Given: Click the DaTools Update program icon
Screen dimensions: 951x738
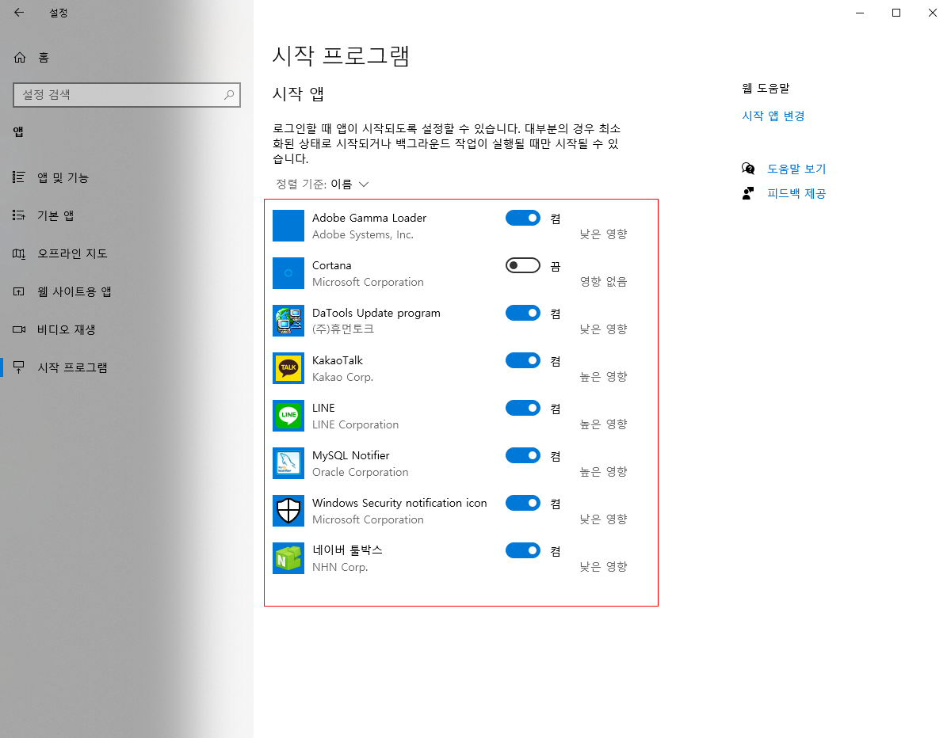Looking at the screenshot, I should point(288,321).
